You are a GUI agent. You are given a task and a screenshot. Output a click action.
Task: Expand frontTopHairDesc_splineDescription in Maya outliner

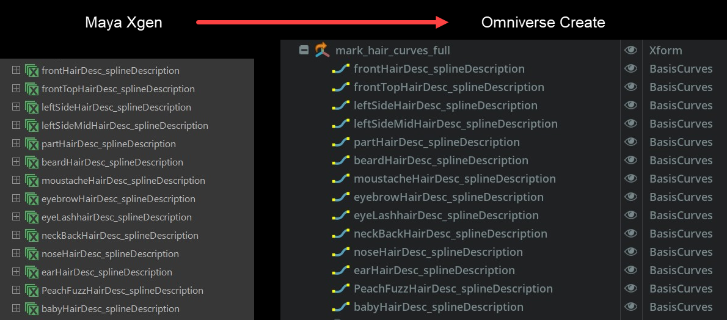16,89
